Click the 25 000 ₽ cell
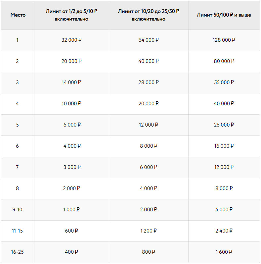 pyautogui.click(x=224, y=125)
